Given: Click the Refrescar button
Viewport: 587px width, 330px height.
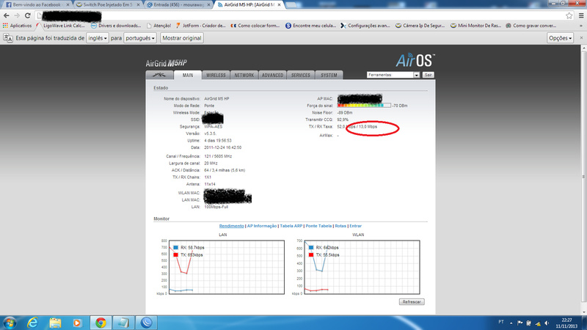Looking at the screenshot, I should click(412, 301).
